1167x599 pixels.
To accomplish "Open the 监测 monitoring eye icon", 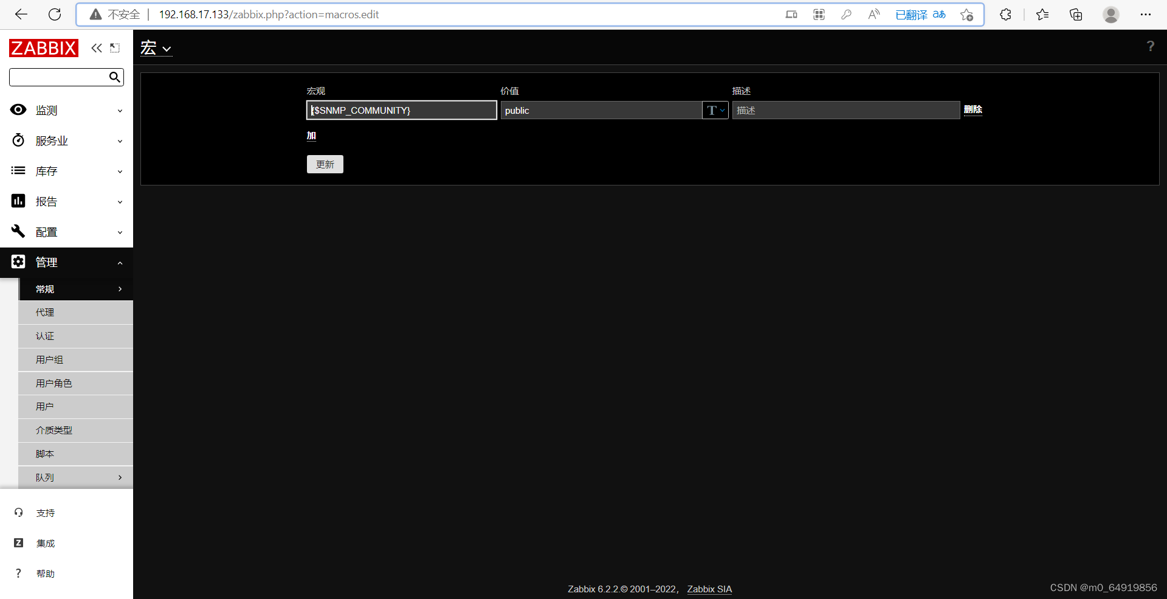I will point(18,109).
